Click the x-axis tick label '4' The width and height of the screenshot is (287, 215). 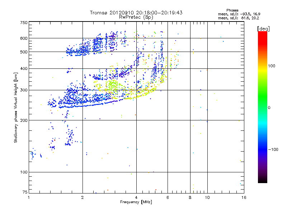click(136, 197)
